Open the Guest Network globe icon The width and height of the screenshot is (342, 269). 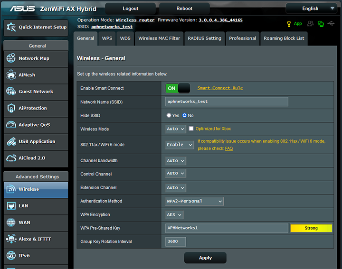point(11,92)
